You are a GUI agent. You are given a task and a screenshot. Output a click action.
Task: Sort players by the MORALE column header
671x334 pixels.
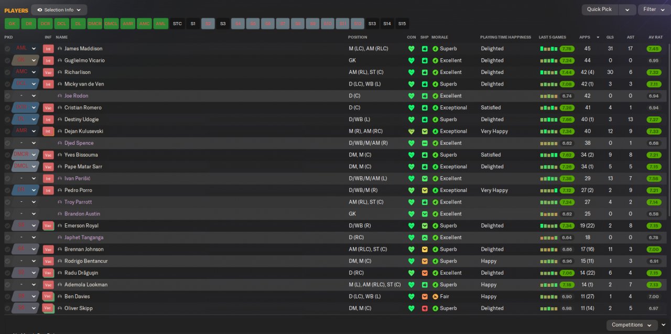pyautogui.click(x=440, y=37)
